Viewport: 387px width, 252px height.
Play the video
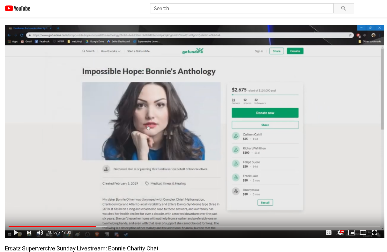(x=16, y=233)
